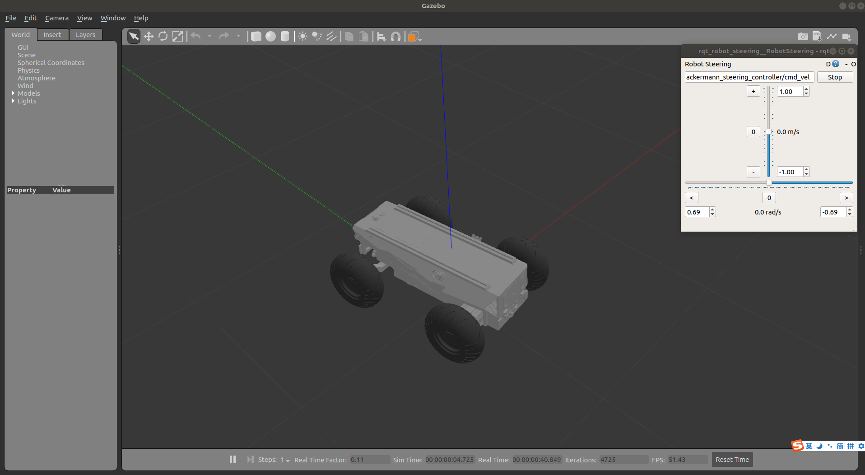Take a screenshot with the camera icon
The height and width of the screenshot is (475, 865).
coord(803,36)
